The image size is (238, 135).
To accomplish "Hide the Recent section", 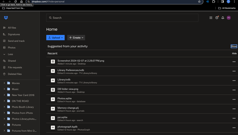I will [x=234, y=53].
